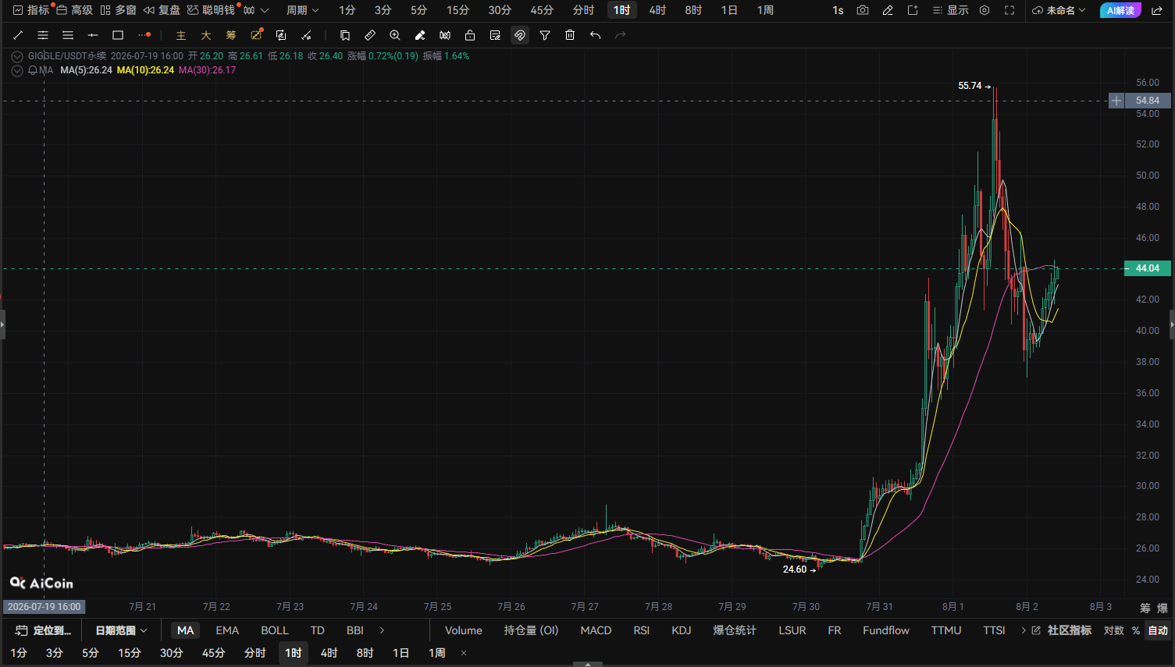
Task: Toggle the EMA main indicator
Action: tap(227, 630)
